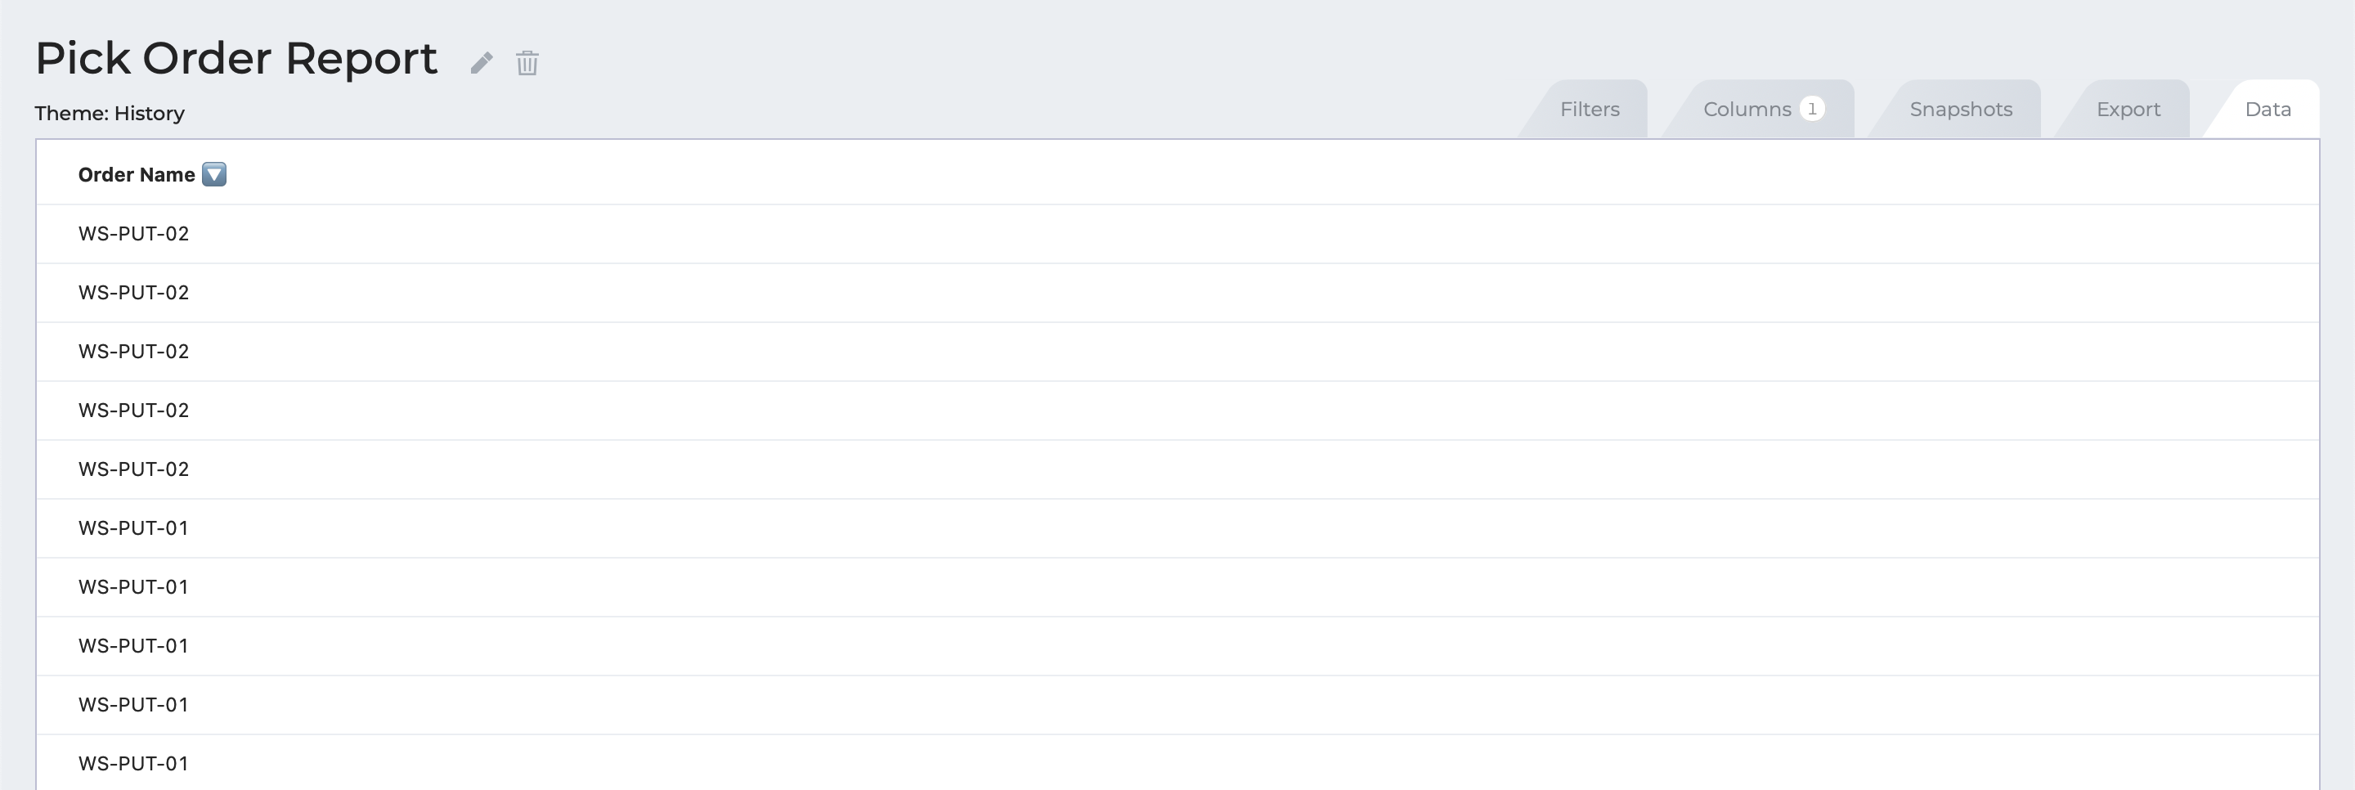The height and width of the screenshot is (790, 2355).
Task: Select the second WS-PUT-02 row
Action: pos(1177,293)
